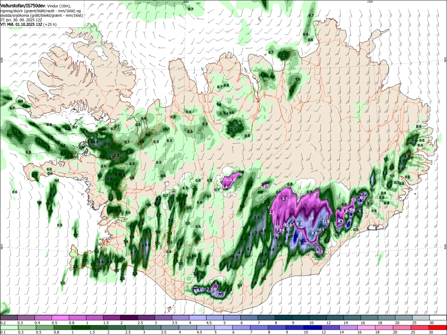Screen dimensions: 447x335
Task: Pick the green swatch between 0.5 and 0.8, bottom row
Action: click(45, 327)
